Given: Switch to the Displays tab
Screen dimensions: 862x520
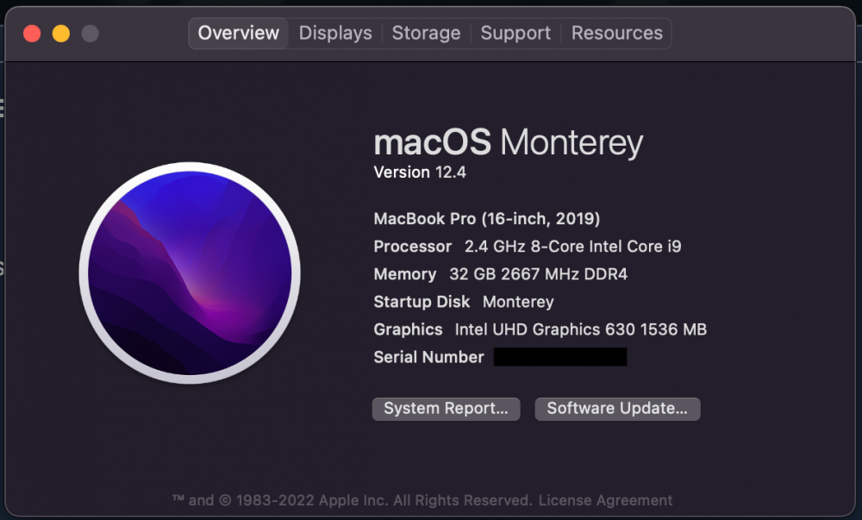Looking at the screenshot, I should [x=334, y=33].
